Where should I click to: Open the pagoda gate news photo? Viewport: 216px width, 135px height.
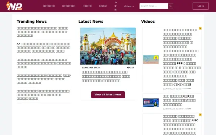(108, 46)
